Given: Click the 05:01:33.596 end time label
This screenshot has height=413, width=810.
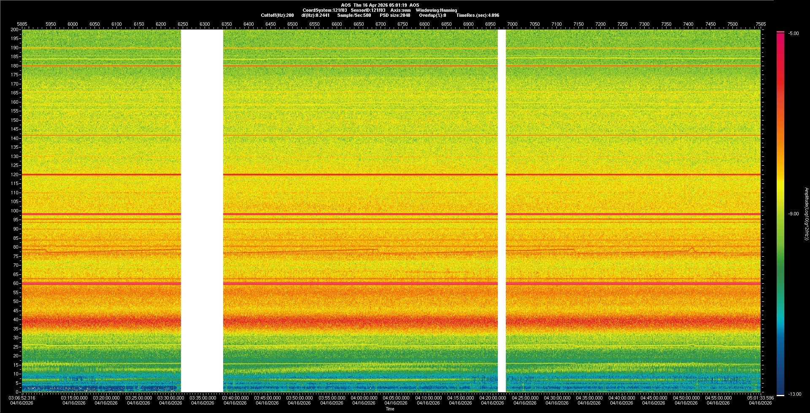Looking at the screenshot, I should pyautogui.click(x=760, y=397).
